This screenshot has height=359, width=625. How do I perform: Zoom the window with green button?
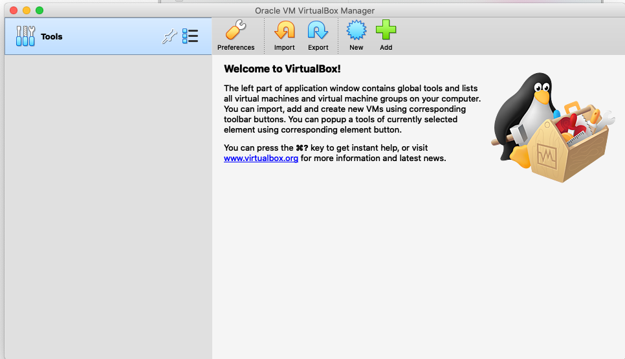click(39, 10)
